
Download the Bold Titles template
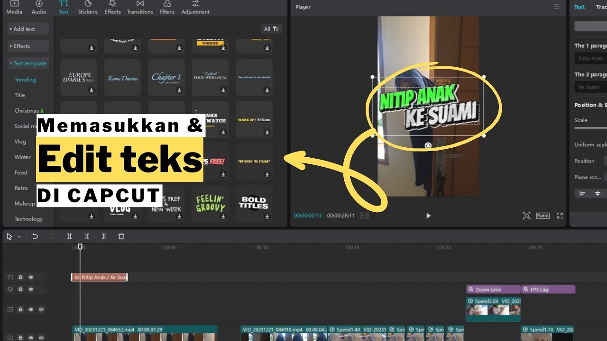click(x=267, y=216)
